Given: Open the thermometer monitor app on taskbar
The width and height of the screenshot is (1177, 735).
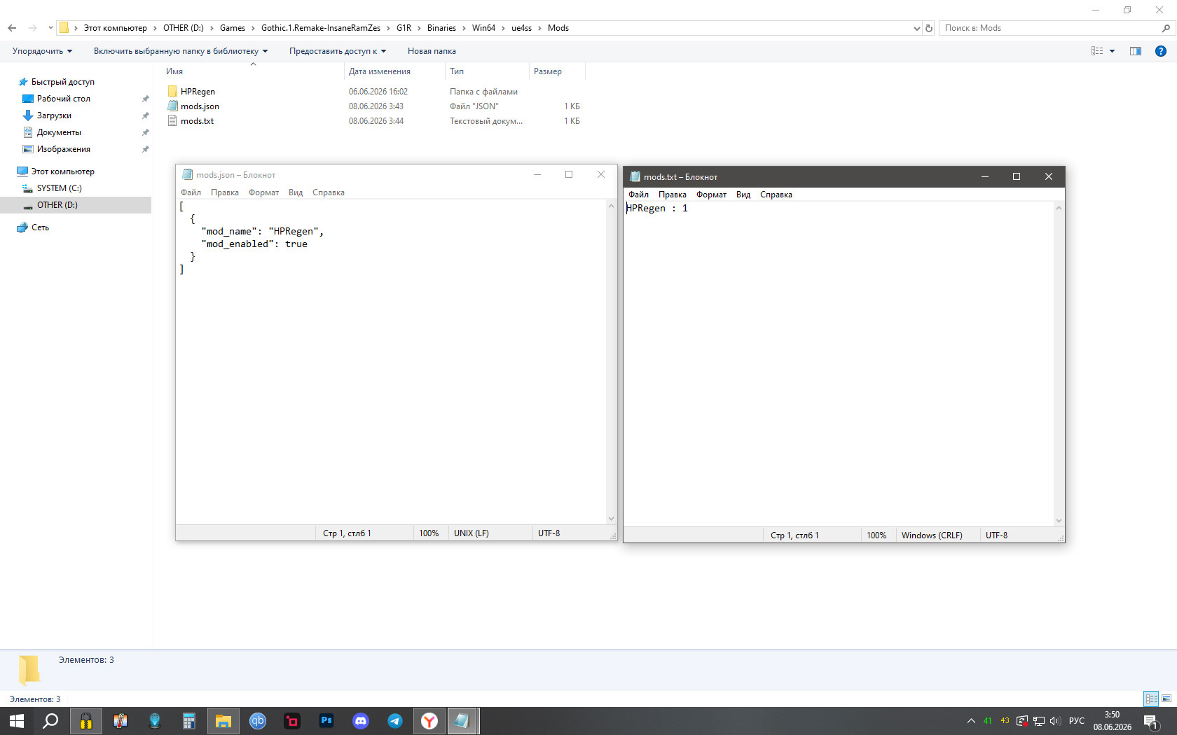Looking at the screenshot, I should 121,721.
